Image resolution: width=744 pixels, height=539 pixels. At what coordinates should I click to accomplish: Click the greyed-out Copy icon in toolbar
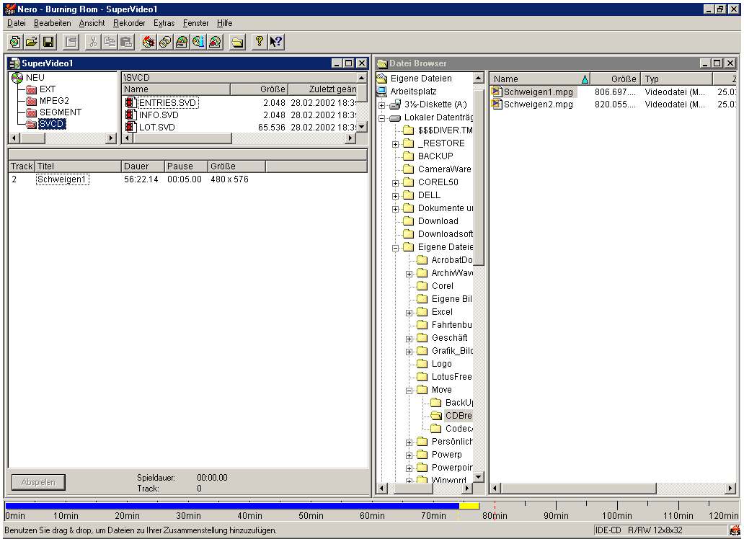point(110,43)
